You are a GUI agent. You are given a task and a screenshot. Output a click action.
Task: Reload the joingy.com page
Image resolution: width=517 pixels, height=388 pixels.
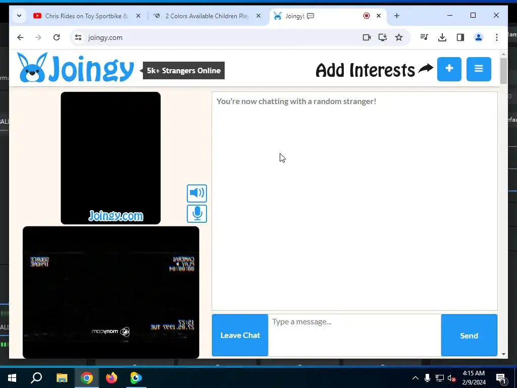pos(57,37)
